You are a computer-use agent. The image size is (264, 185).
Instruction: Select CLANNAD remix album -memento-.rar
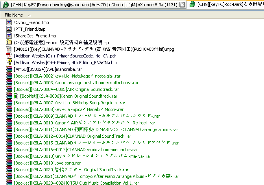pos(76,150)
